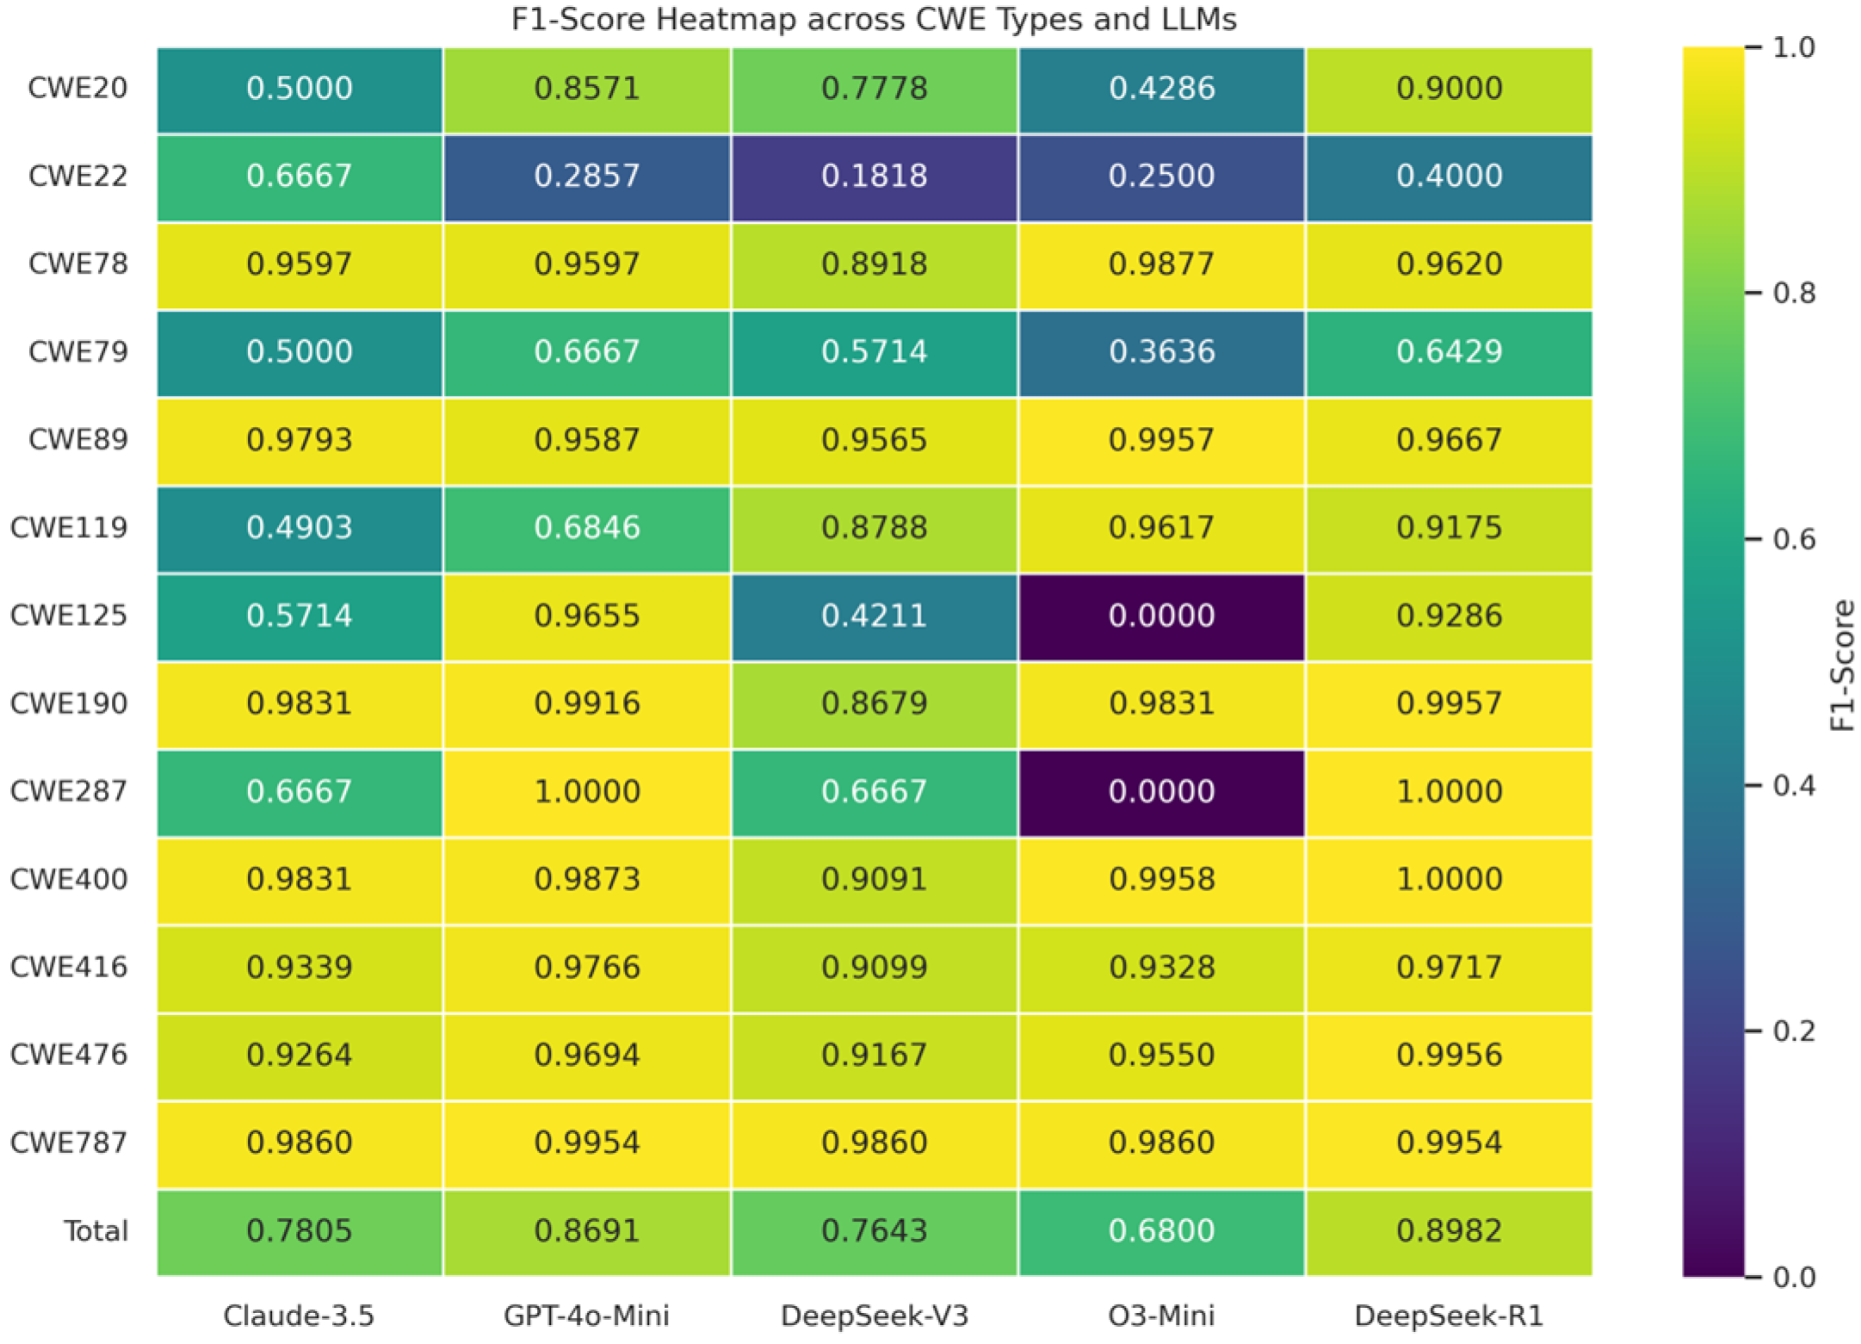This screenshot has height=1344, width=1861.
Task: Select the CWE20 0.4286 cell
Action: [1161, 88]
